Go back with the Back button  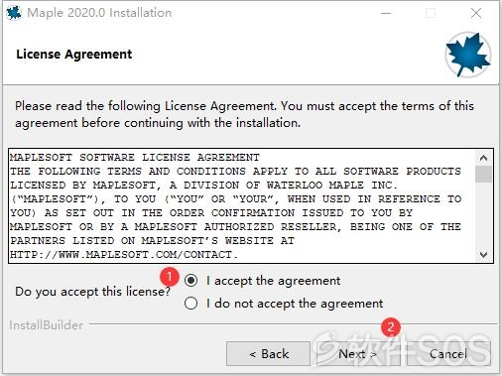tap(268, 354)
